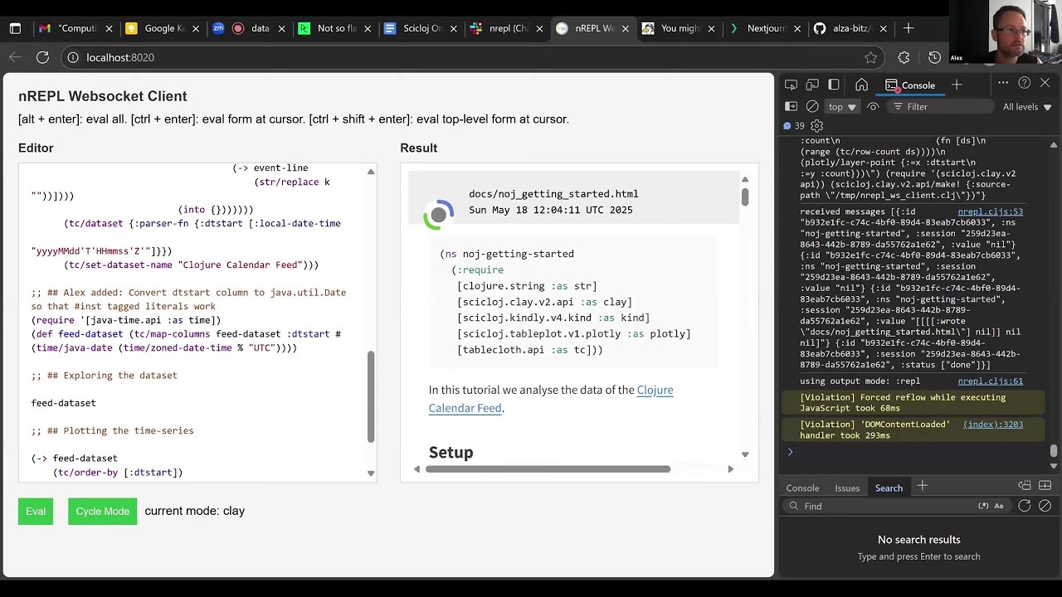Toggle the DevTools activity bar dock icon
This screenshot has width=1062, height=597.
(834, 85)
